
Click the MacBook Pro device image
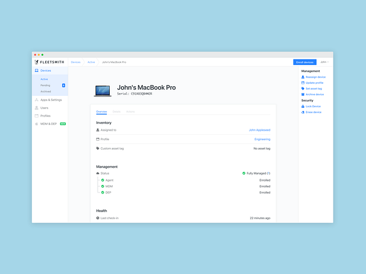[103, 91]
